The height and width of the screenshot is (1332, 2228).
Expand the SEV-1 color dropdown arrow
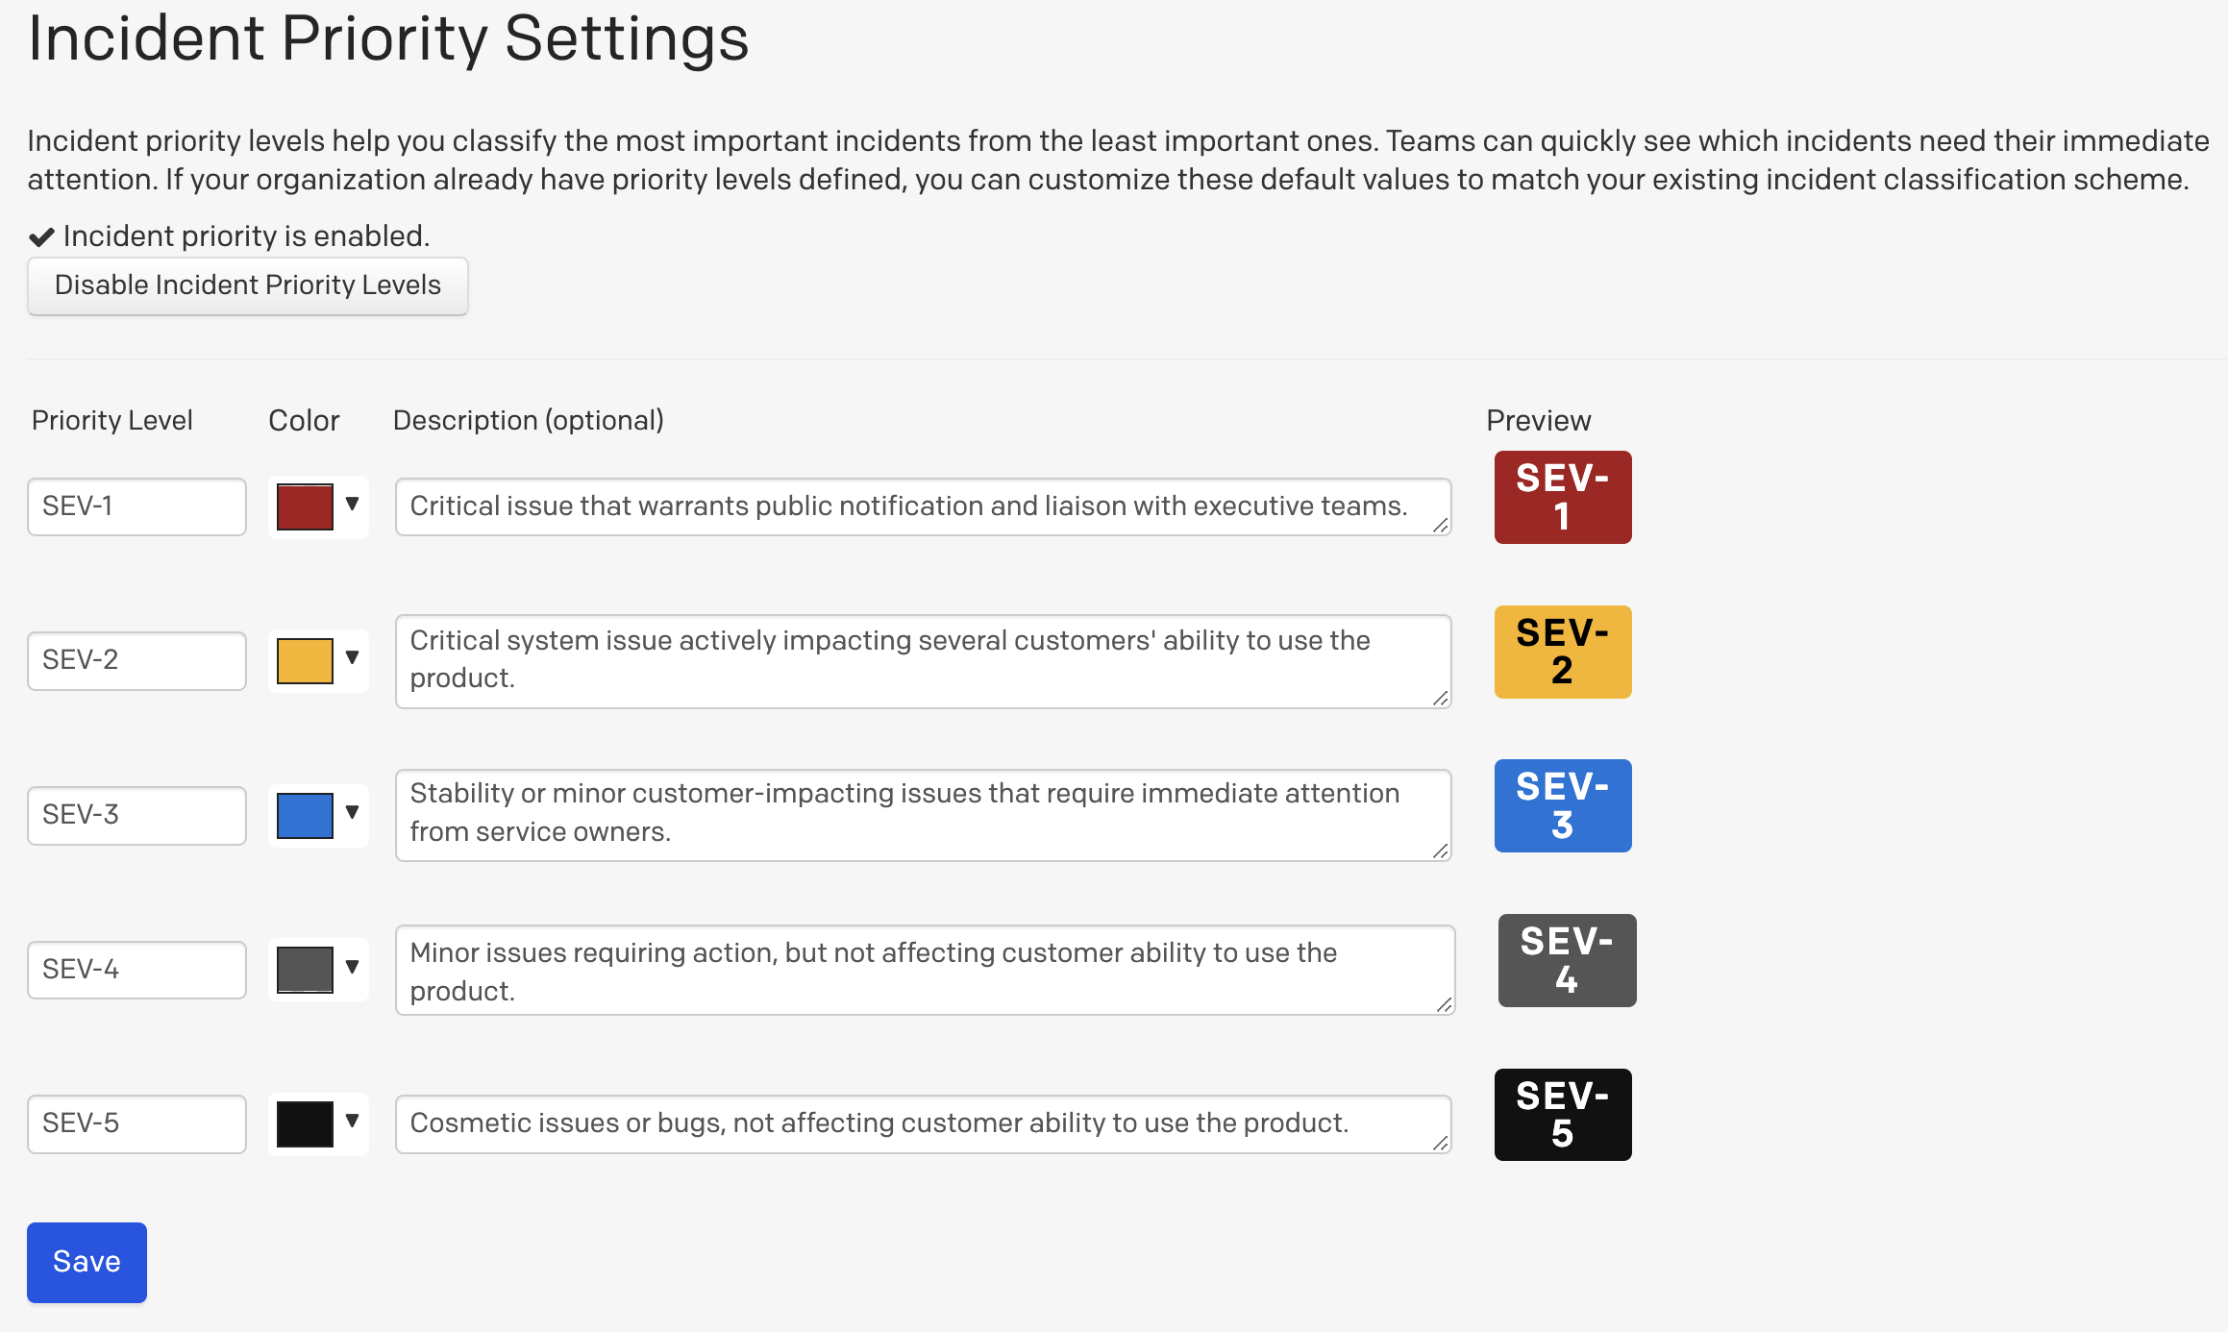pos(354,503)
